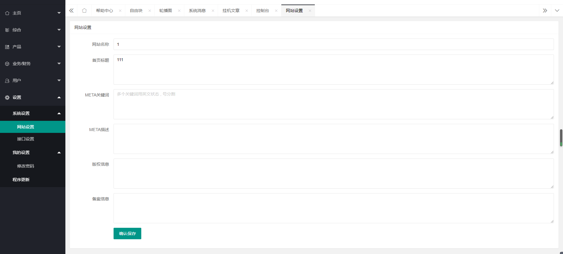Collapse the 系统设置 submenu
Viewport: 563px width, 254px height.
(33, 113)
